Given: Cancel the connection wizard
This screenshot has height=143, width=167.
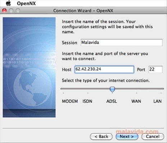Looking at the screenshot, I should (x=153, y=137).
